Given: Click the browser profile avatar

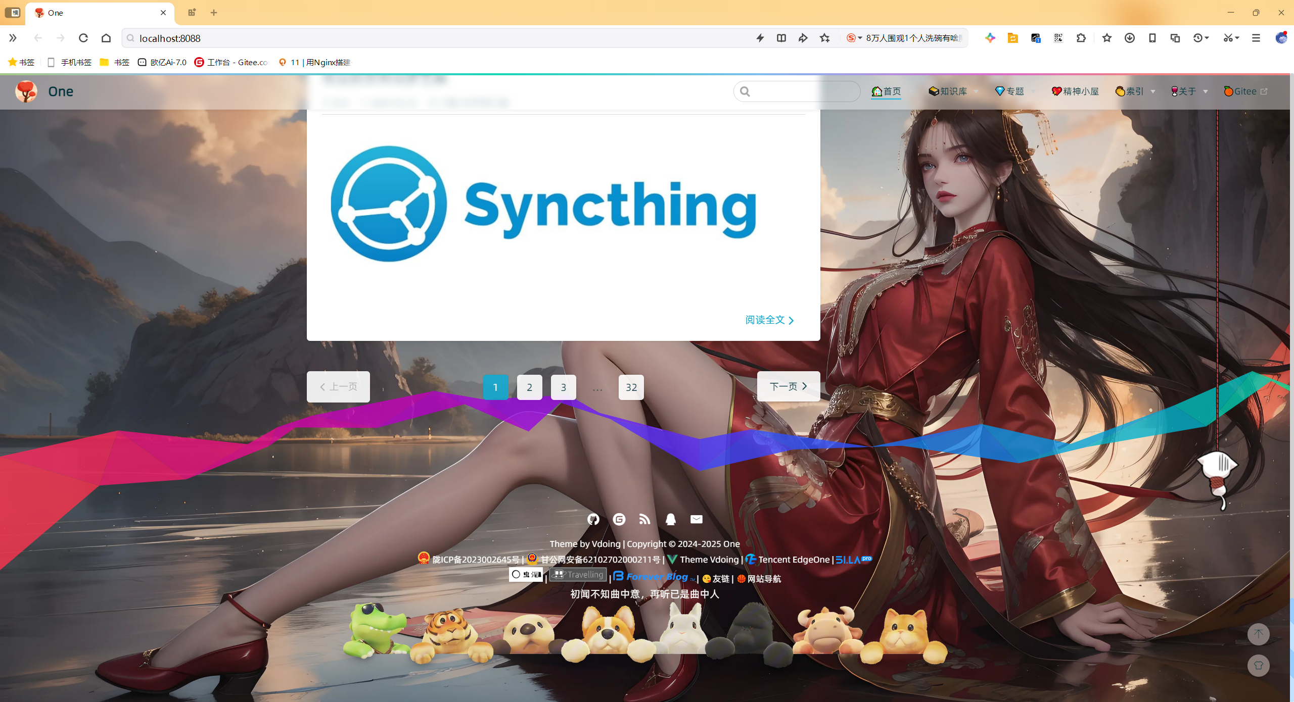Looking at the screenshot, I should (1281, 38).
